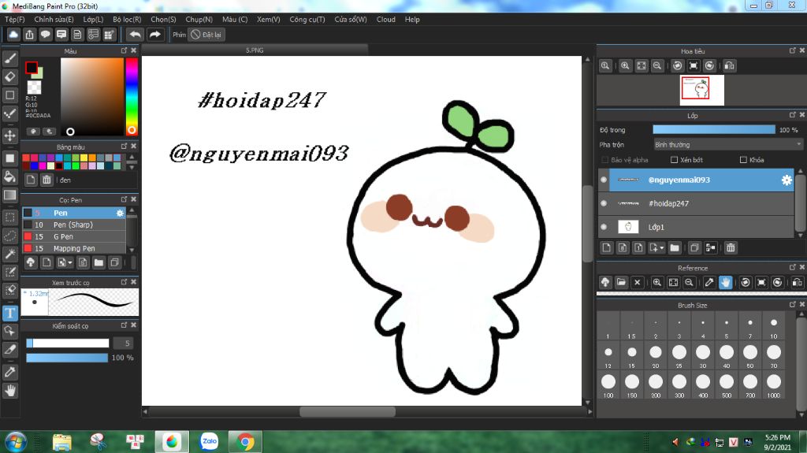This screenshot has height=453, width=807.
Task: Select the Eraser tool
Action: point(9,76)
